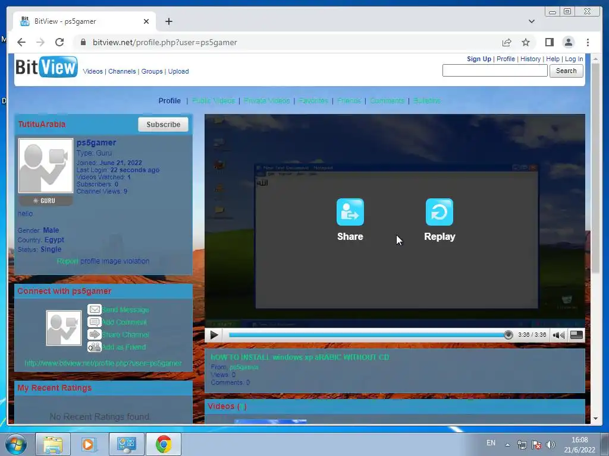Screen dimensions: 609x456
Task: Open a new Chrome tab
Action: click(168, 21)
